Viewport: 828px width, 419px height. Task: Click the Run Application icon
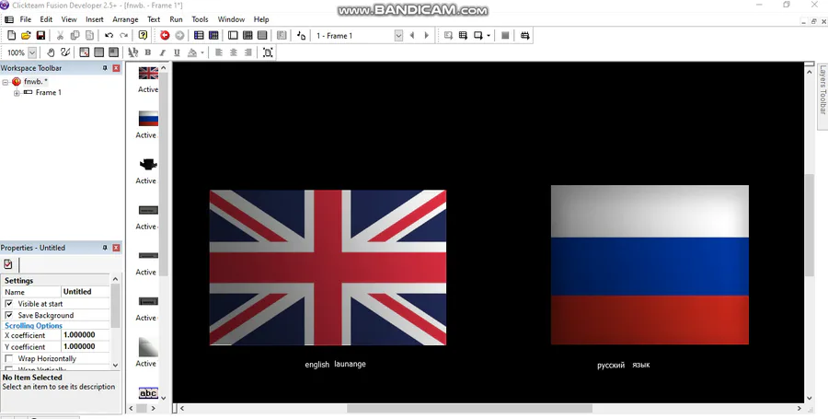pyautogui.click(x=463, y=35)
